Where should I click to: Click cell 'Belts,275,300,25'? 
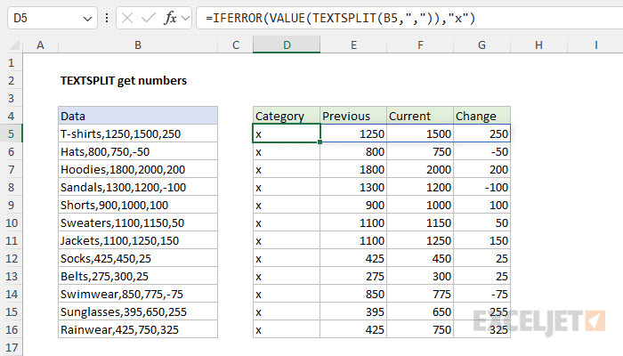point(138,276)
